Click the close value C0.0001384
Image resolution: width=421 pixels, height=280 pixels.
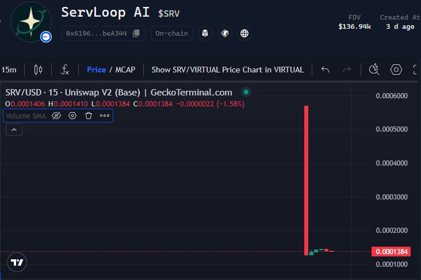[x=153, y=104]
